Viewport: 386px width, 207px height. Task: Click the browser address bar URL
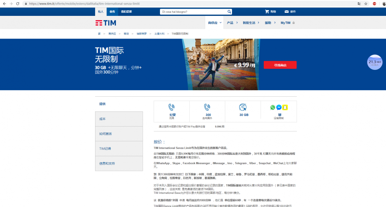[84, 4]
